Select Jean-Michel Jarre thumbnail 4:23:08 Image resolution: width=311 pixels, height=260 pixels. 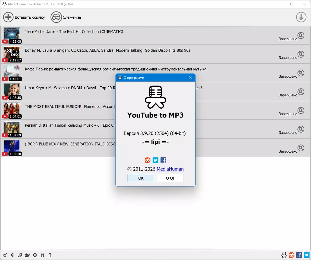click(x=12, y=35)
